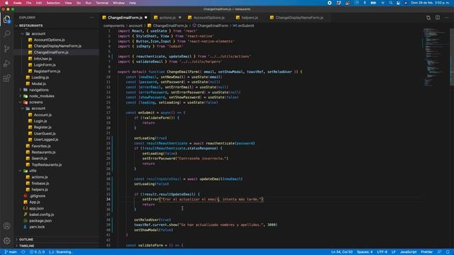Open InfoUser.js in the file tree

[43, 59]
